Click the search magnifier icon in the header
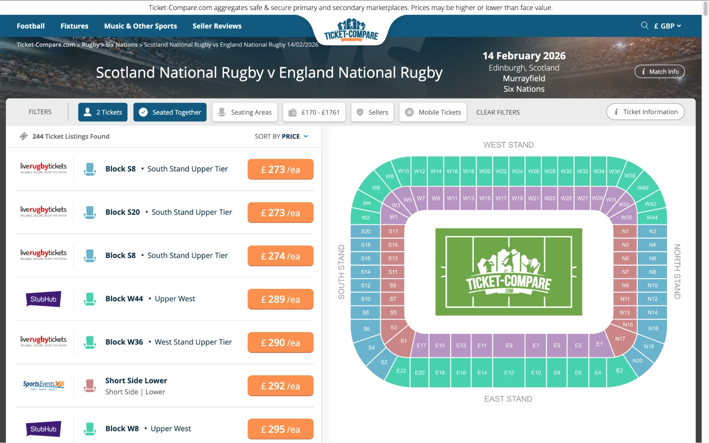 pos(644,26)
